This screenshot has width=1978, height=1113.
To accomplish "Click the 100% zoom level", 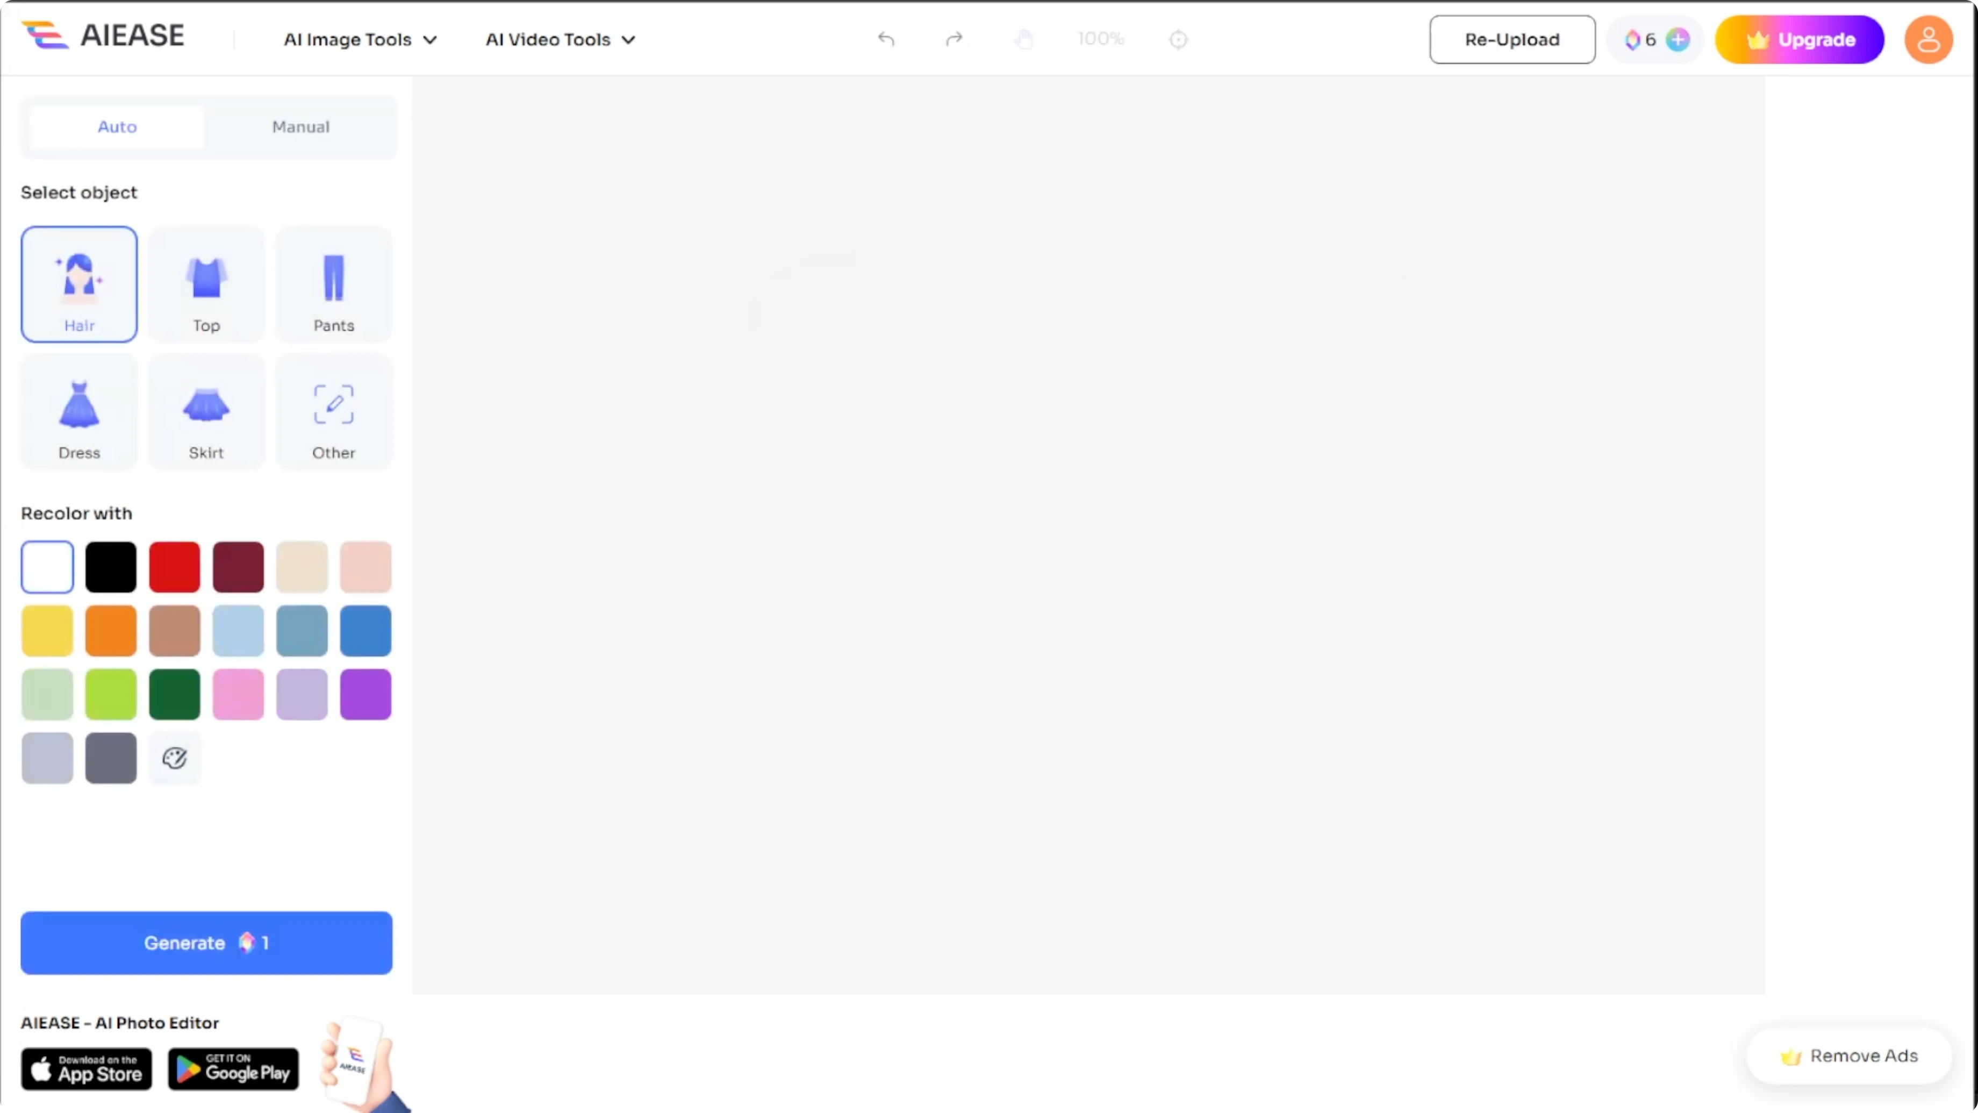I will click(1100, 39).
